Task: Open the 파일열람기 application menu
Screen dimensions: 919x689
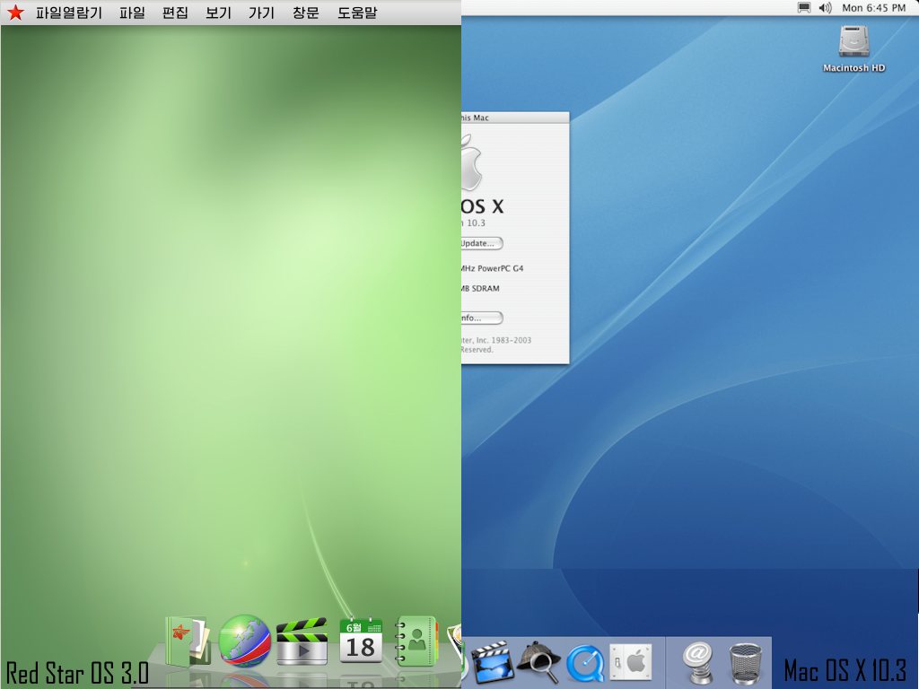Action: [x=69, y=13]
